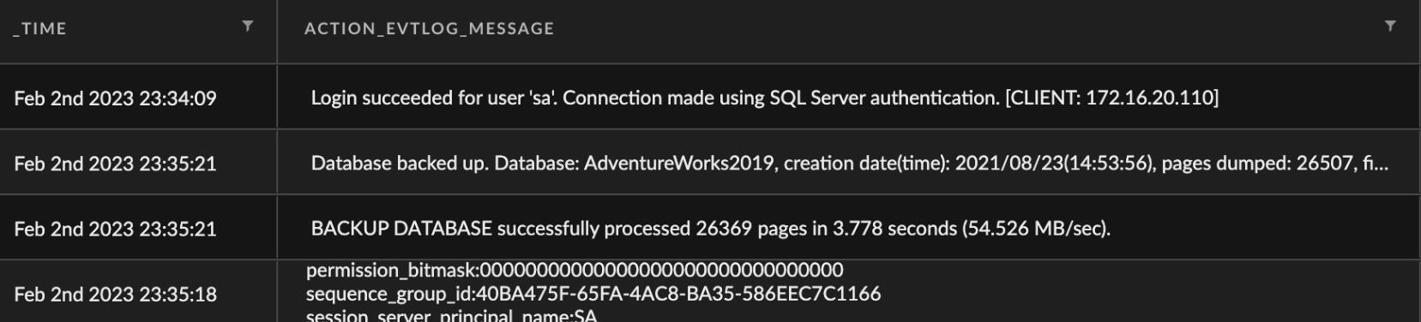Click the sequence_group_id value line
Screen dimensions: 1421x322
593,294
